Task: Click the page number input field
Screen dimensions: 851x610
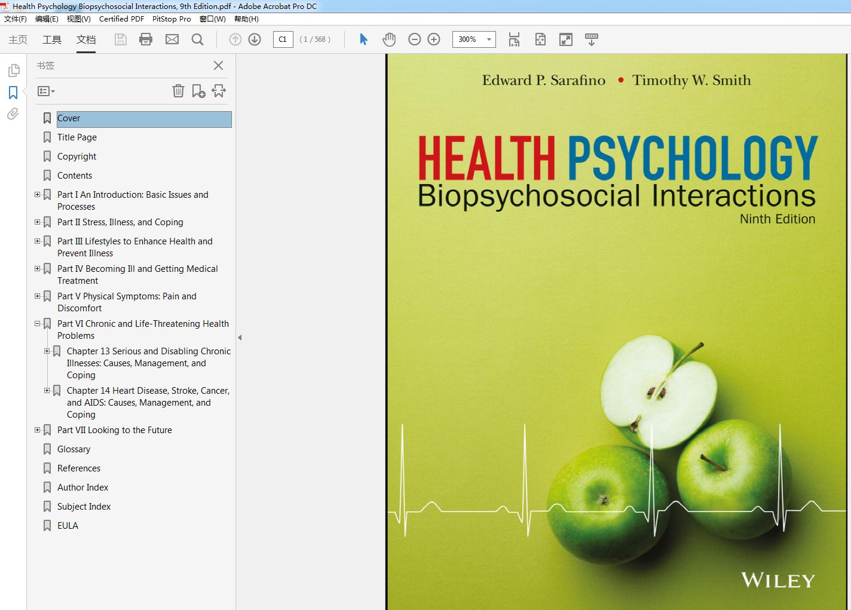Action: coord(283,39)
